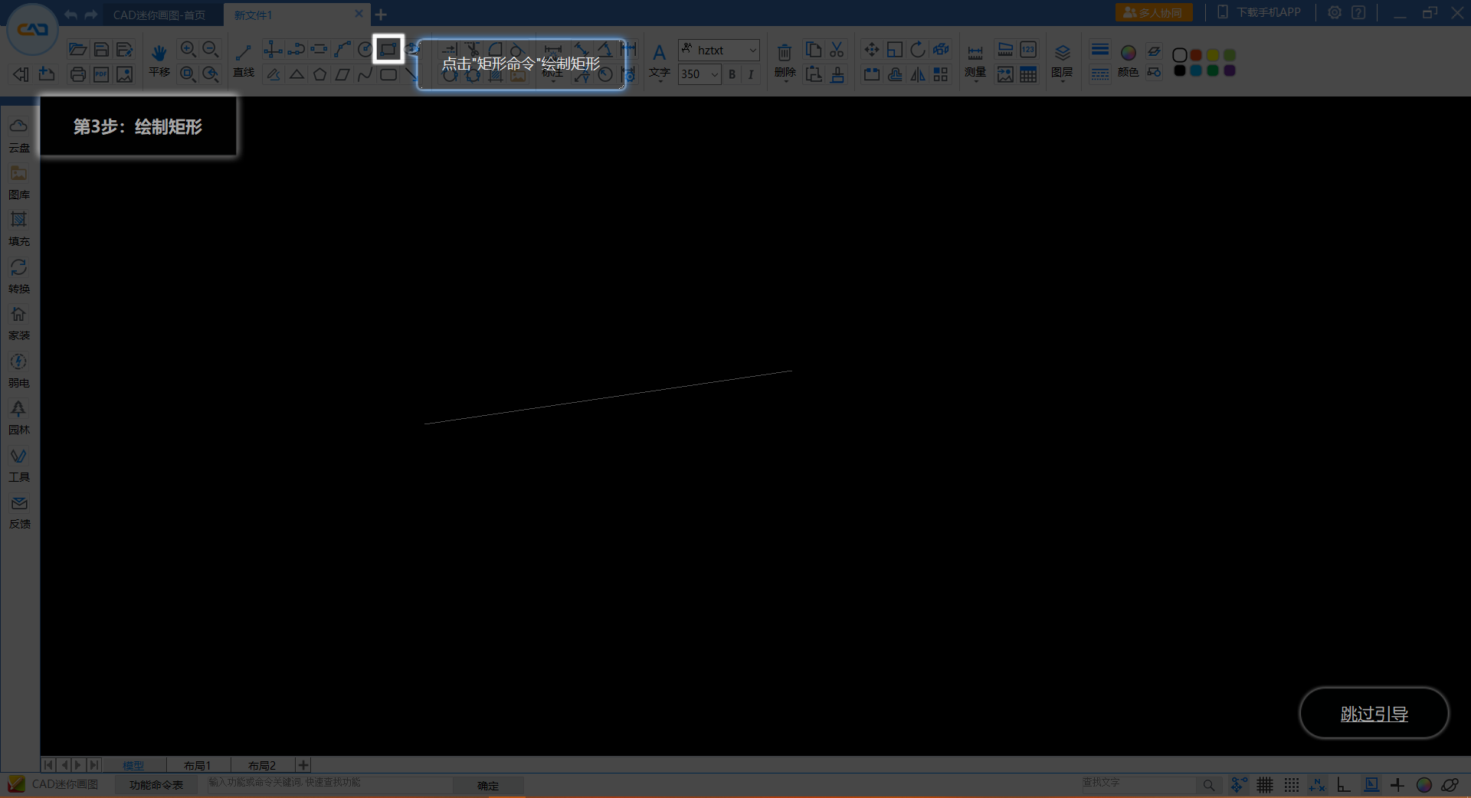Click the 功能命令表 button
The height and width of the screenshot is (798, 1471).
point(156,785)
